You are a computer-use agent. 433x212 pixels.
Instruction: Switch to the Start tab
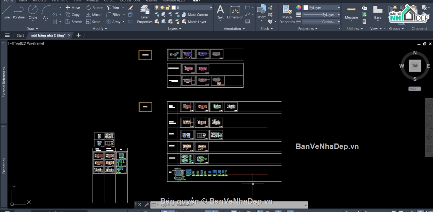point(20,35)
